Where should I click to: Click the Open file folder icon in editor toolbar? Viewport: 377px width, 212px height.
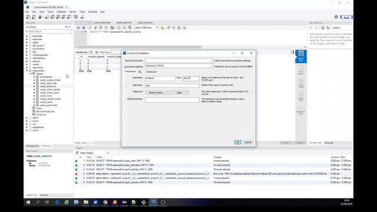coord(78,28)
